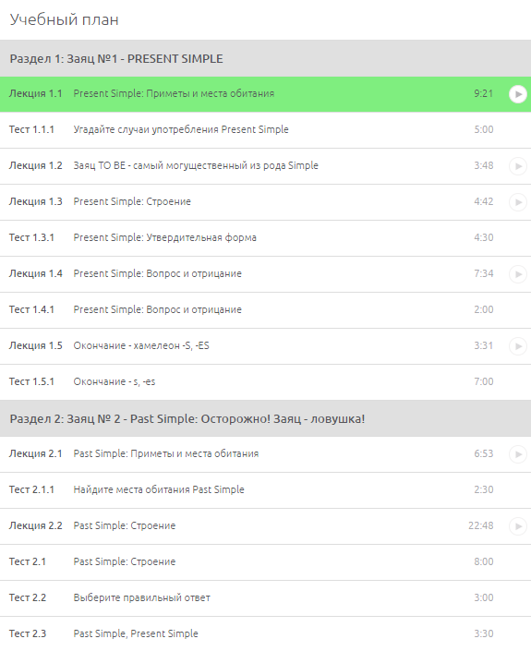Play lecture 1.1 preview icon
The height and width of the screenshot is (651, 531).
click(518, 94)
